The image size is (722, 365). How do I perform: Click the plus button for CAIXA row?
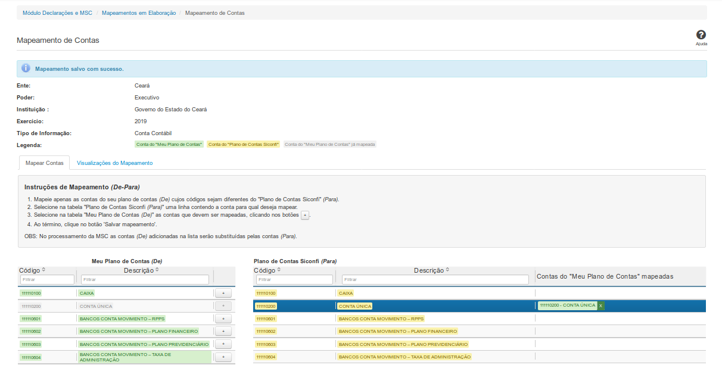point(223,293)
